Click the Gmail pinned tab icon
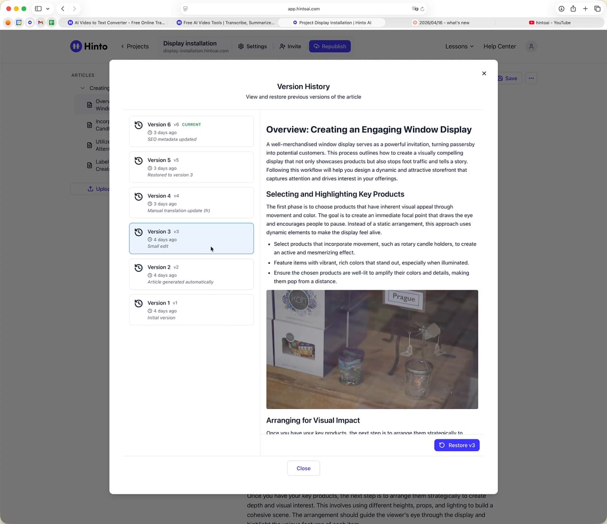Screen dimensions: 607x524 click(40, 22)
